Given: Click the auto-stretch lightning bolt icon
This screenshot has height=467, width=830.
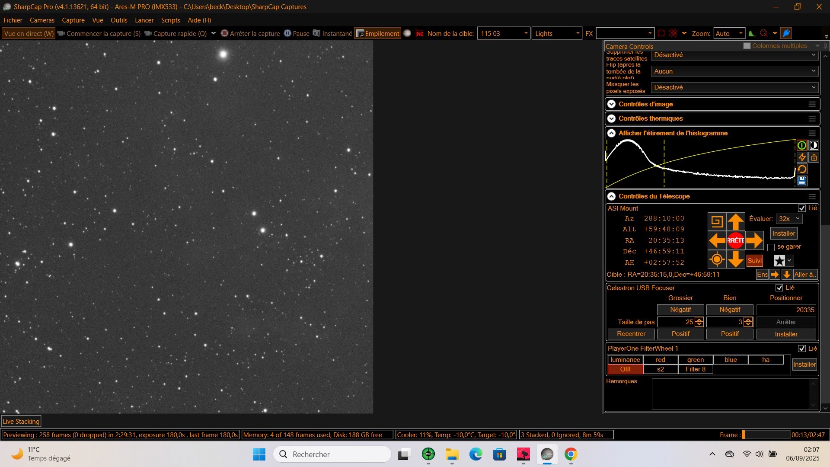Looking at the screenshot, I should coord(802,157).
